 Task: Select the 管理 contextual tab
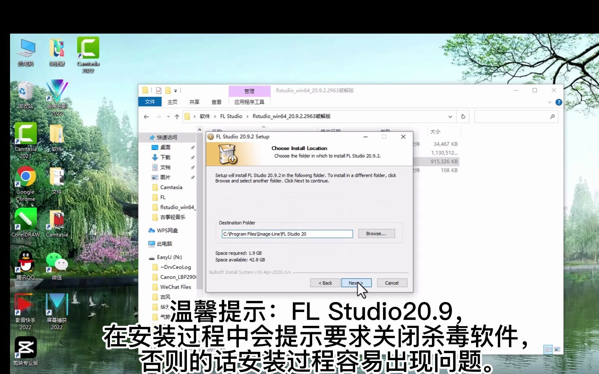click(x=249, y=91)
